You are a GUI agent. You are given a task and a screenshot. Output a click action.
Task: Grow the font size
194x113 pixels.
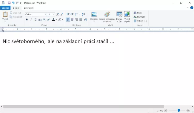[x=58, y=14]
